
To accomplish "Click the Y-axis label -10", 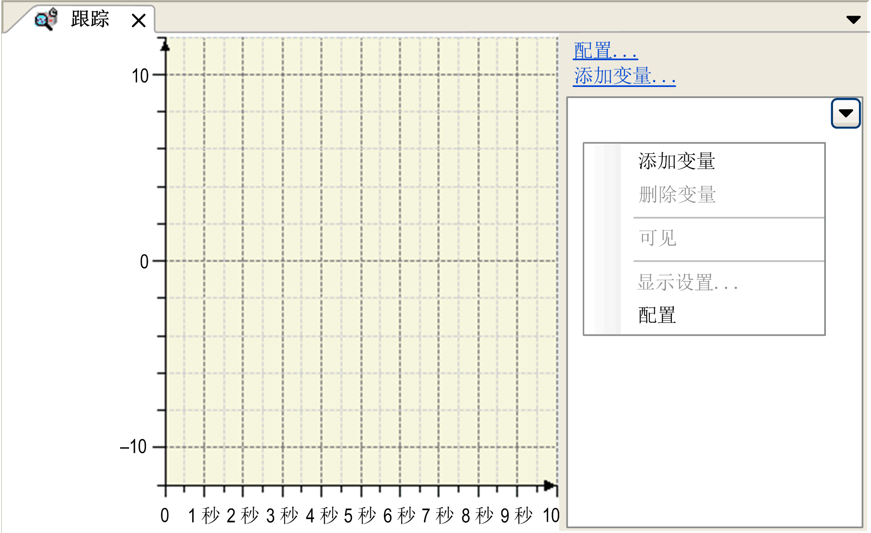I will pos(133,446).
